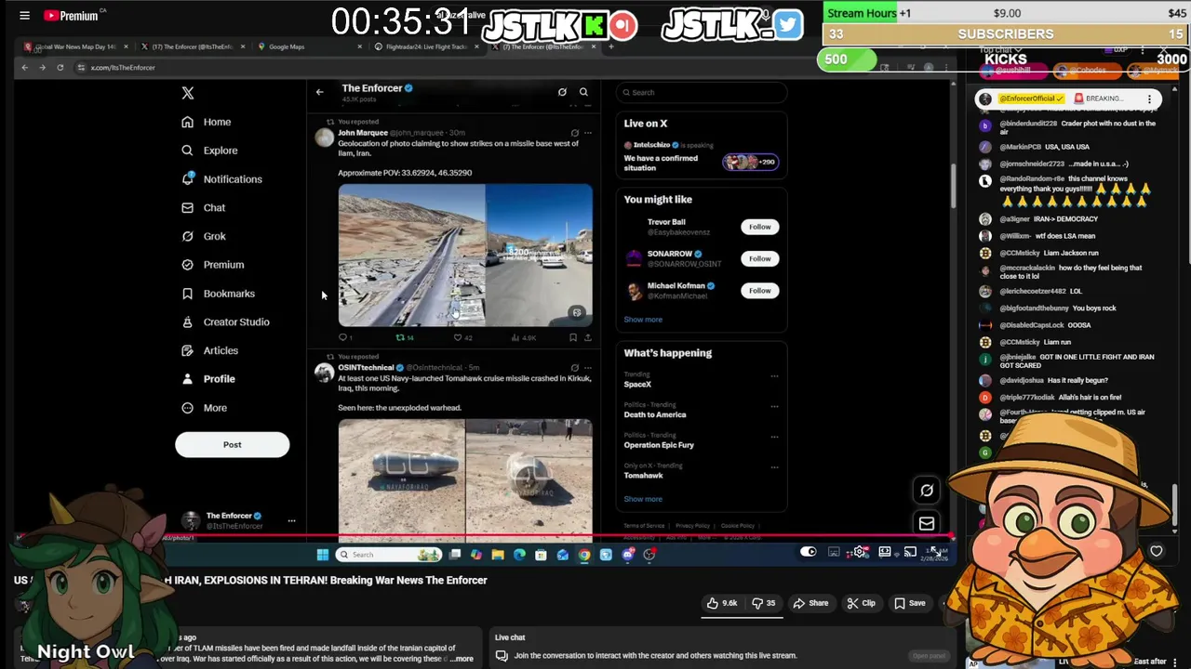Go back with the profile header arrow

(319, 92)
